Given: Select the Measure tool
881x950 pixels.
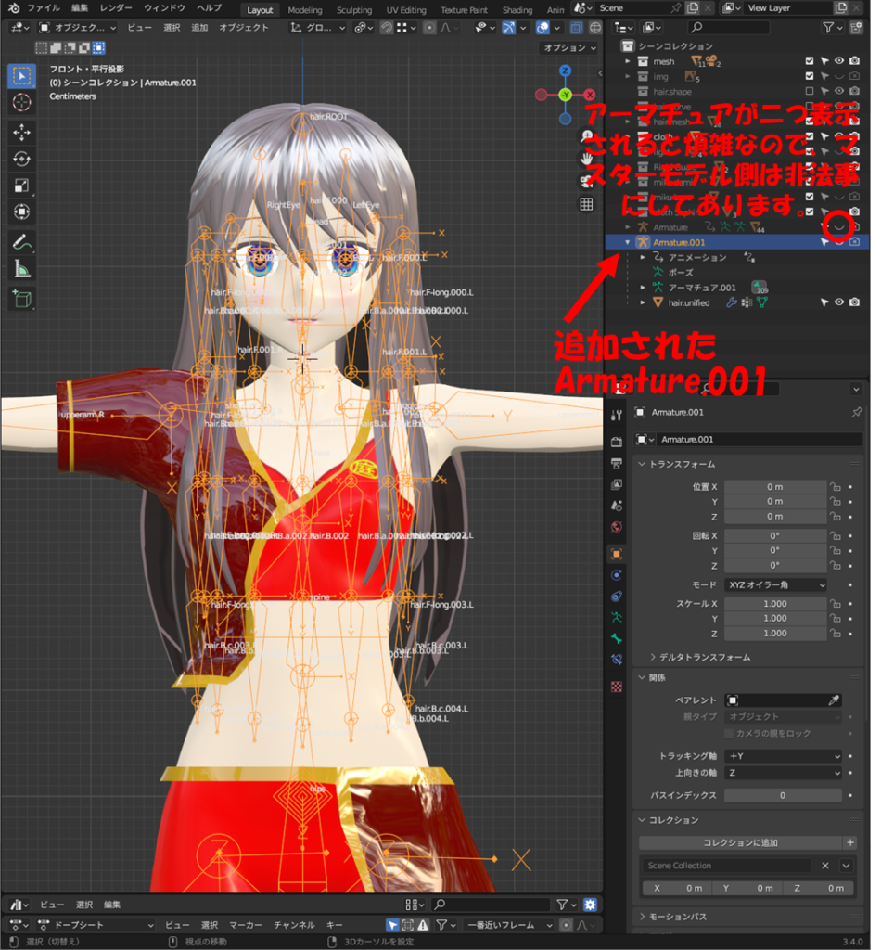Looking at the screenshot, I should pyautogui.click(x=22, y=269).
